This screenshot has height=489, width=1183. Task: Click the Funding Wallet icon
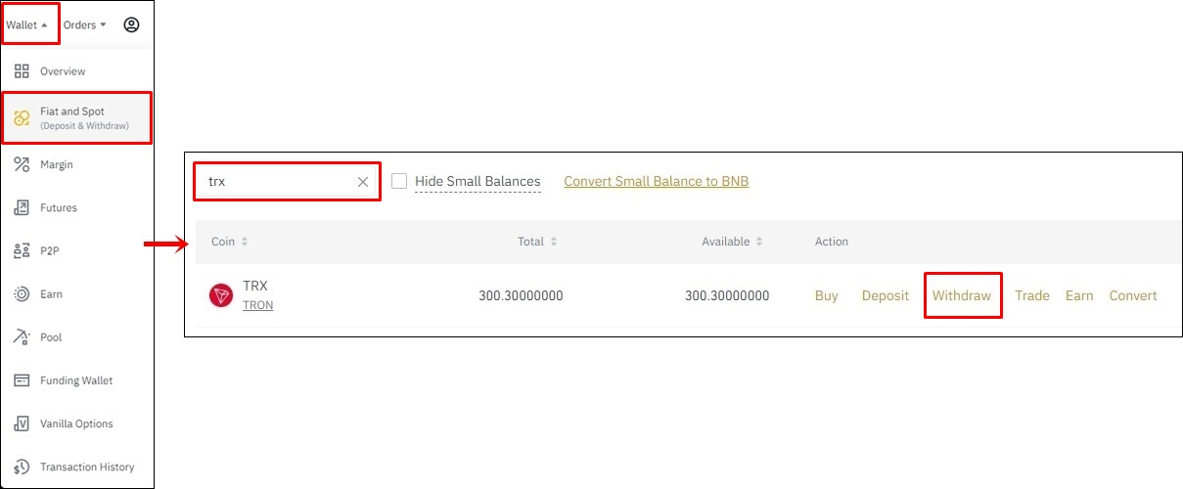(22, 380)
